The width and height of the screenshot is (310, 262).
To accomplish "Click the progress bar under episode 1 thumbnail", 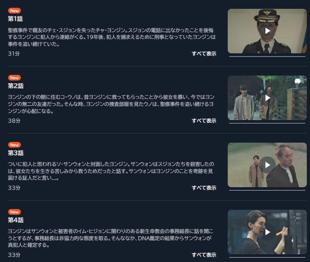I will coord(267,56).
